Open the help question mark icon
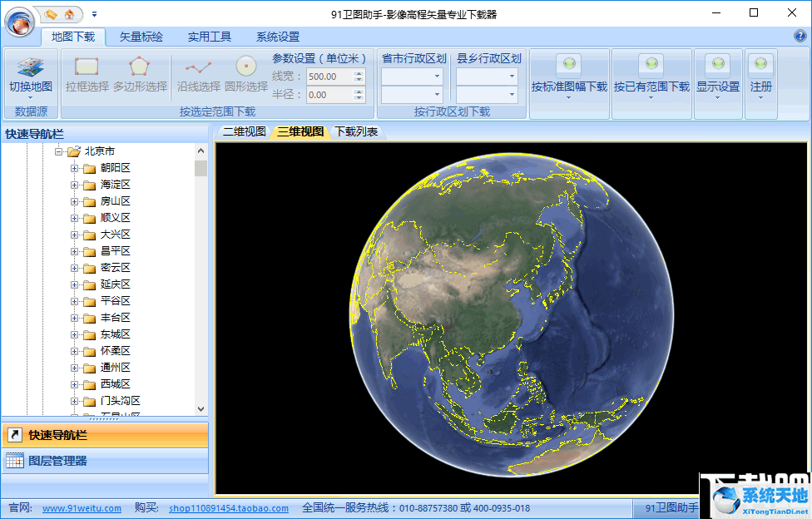Image resolution: width=812 pixels, height=519 pixels. click(800, 36)
